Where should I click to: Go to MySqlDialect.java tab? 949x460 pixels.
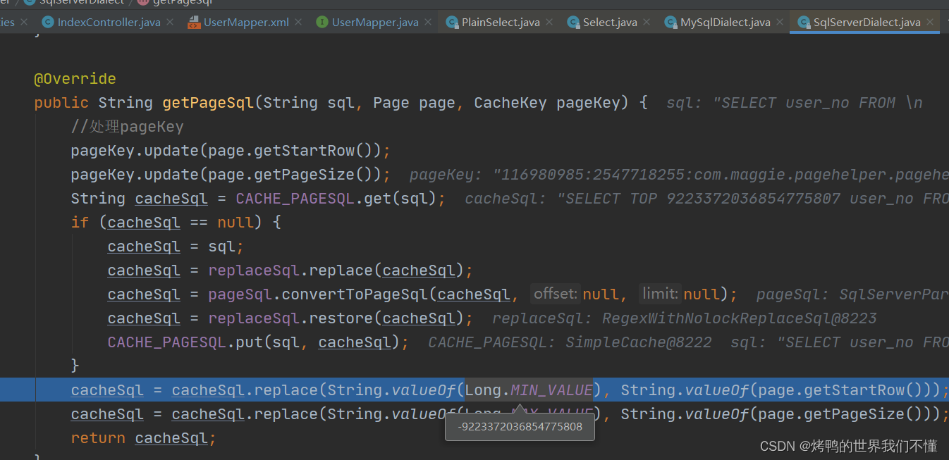725,22
